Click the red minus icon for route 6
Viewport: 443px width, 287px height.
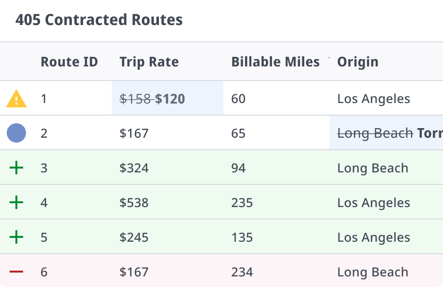16,272
